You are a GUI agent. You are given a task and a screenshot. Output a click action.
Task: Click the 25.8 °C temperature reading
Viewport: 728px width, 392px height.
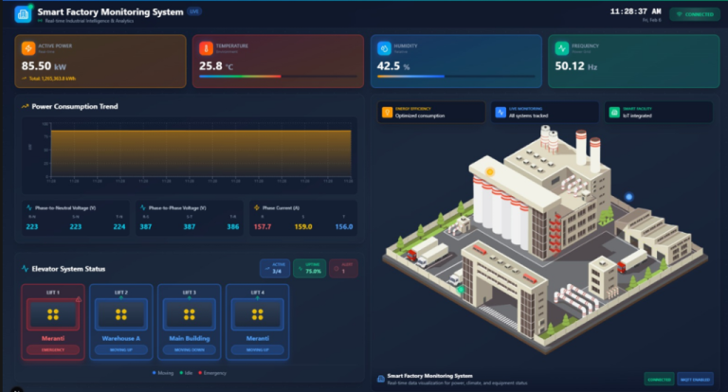tap(216, 66)
